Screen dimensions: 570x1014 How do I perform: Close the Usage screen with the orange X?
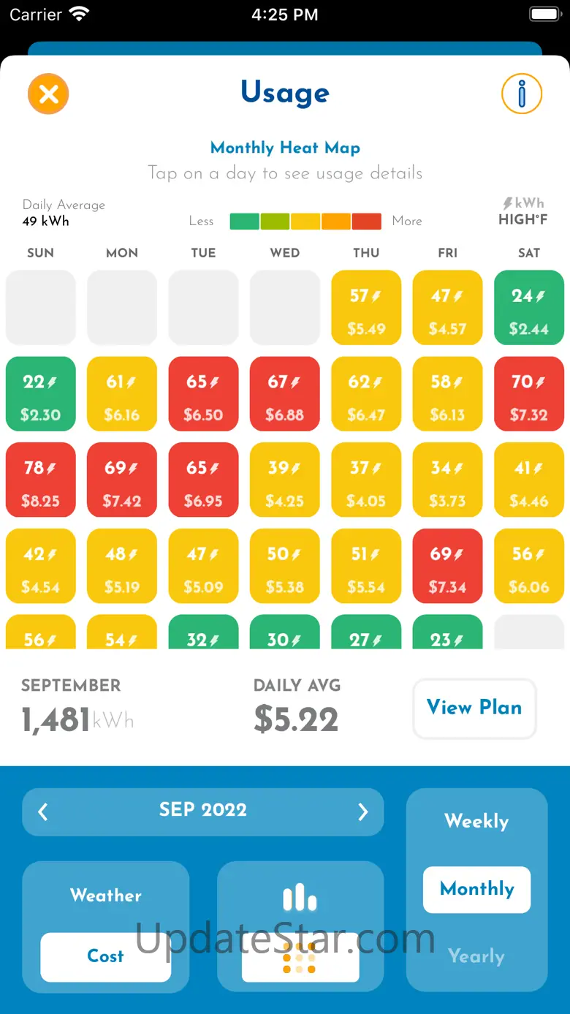[x=48, y=94]
